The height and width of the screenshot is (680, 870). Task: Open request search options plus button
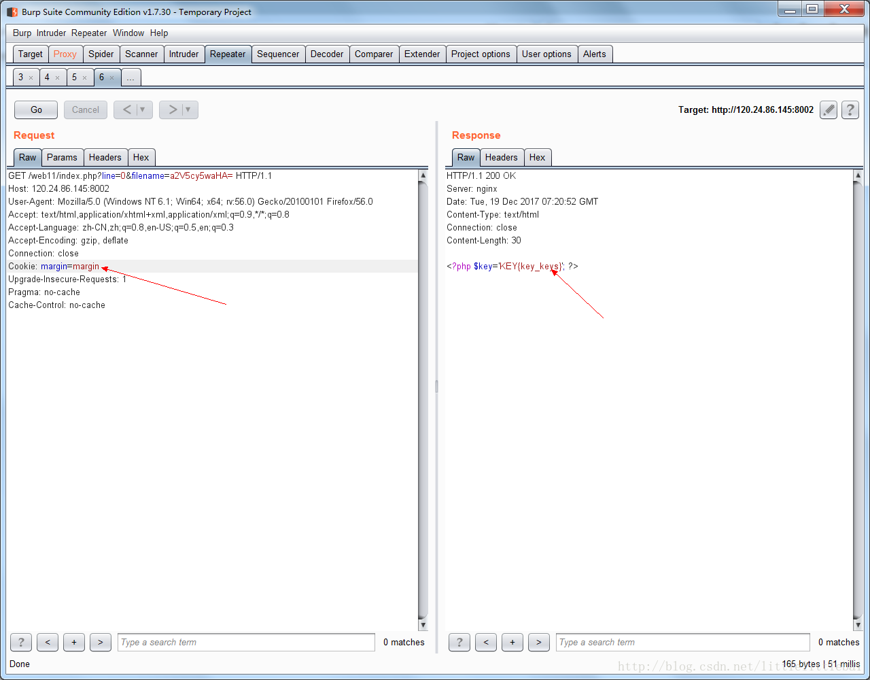[x=74, y=642]
